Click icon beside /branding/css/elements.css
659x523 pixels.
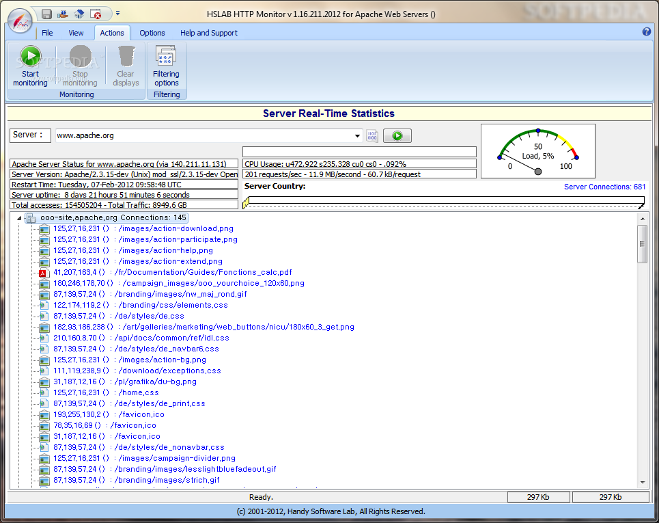[x=44, y=305]
